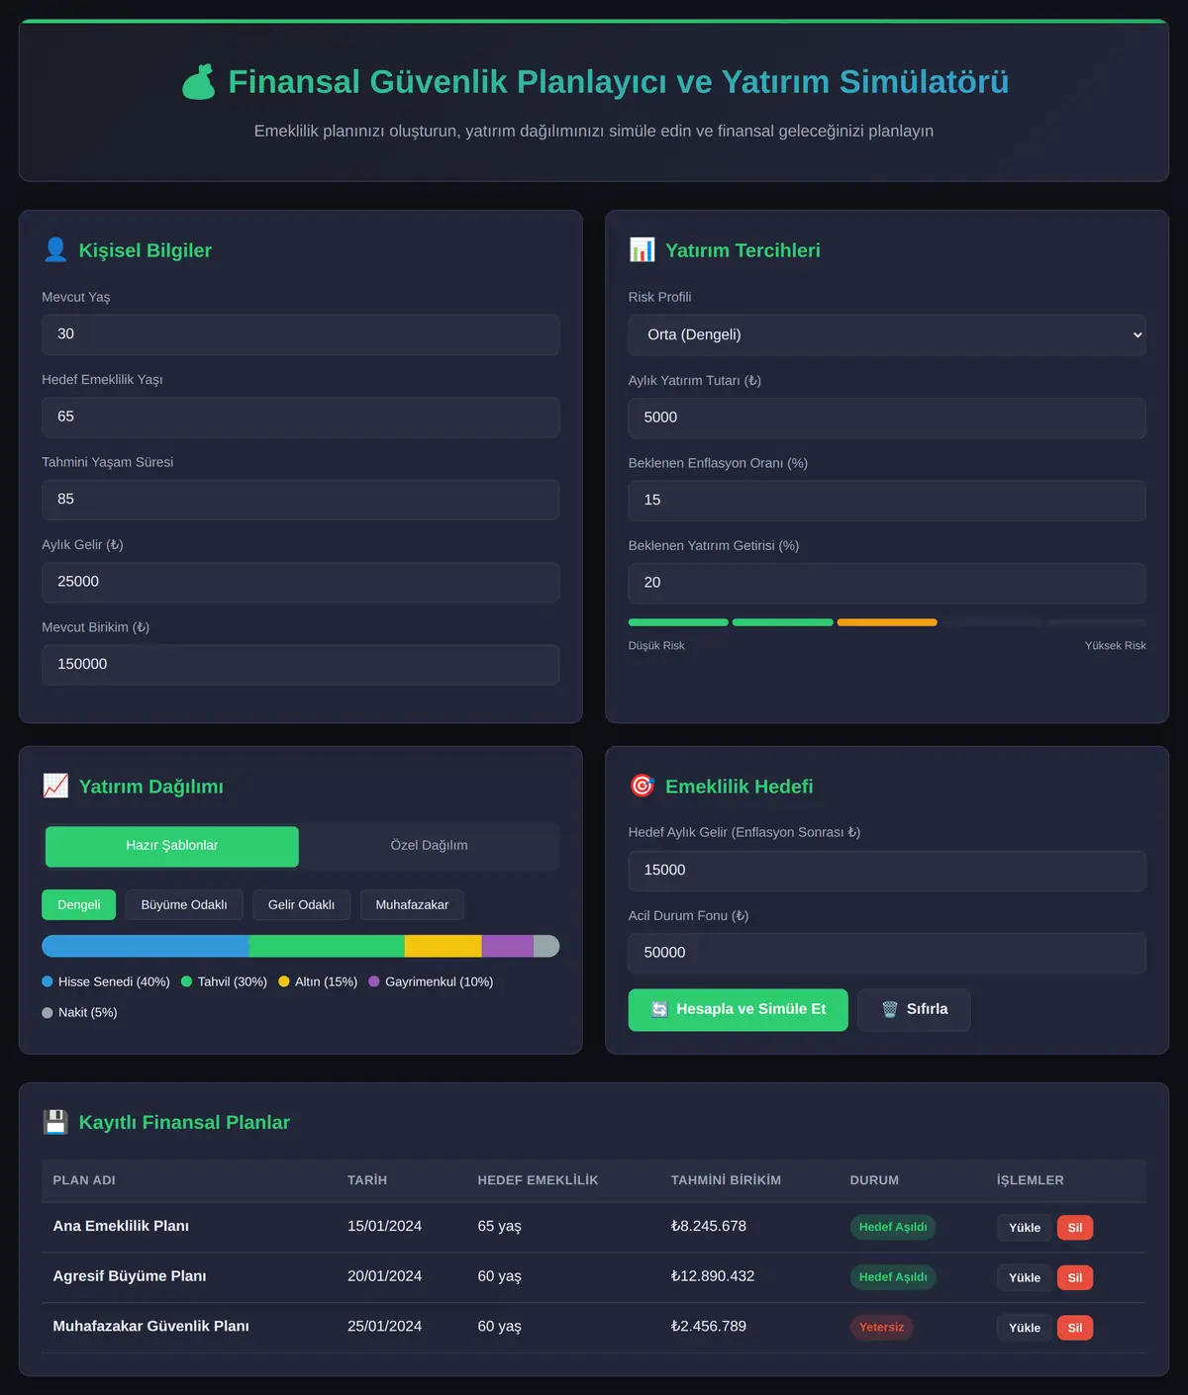Focus the Aylık Yatırım Tutarı field
This screenshot has height=1395, width=1188.
pyautogui.click(x=887, y=418)
